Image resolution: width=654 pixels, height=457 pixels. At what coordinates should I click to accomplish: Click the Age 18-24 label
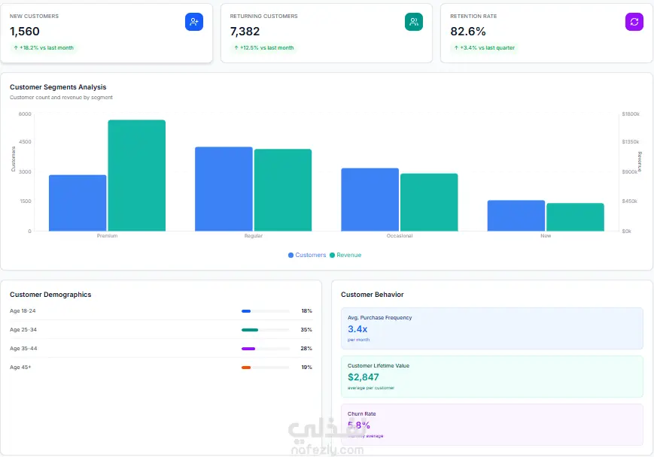[23, 310]
